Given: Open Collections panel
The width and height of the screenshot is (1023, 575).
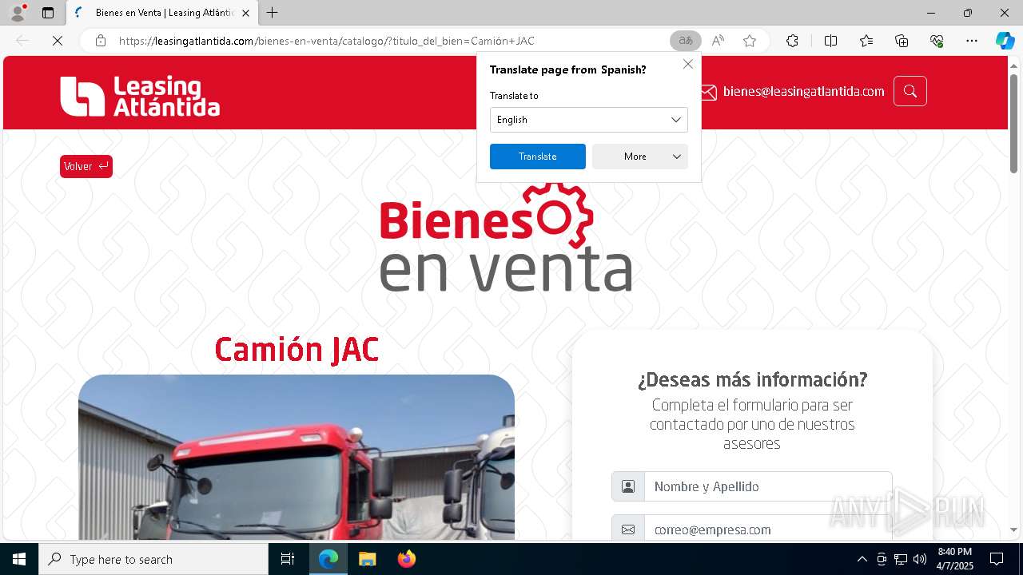Looking at the screenshot, I should click(902, 41).
